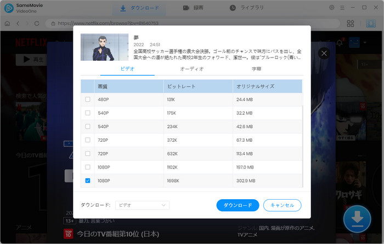Click the camera icon in 録画 tab
Viewport: 384px width, 244px height.
[x=186, y=8]
